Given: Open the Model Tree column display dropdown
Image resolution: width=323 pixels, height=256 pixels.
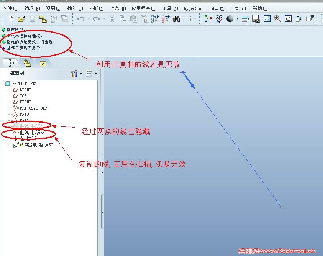Looking at the screenshot, I should coord(95,73).
